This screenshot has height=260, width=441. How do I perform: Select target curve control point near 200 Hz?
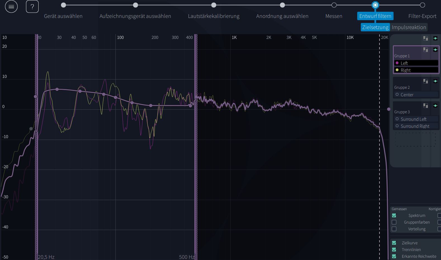click(151, 106)
